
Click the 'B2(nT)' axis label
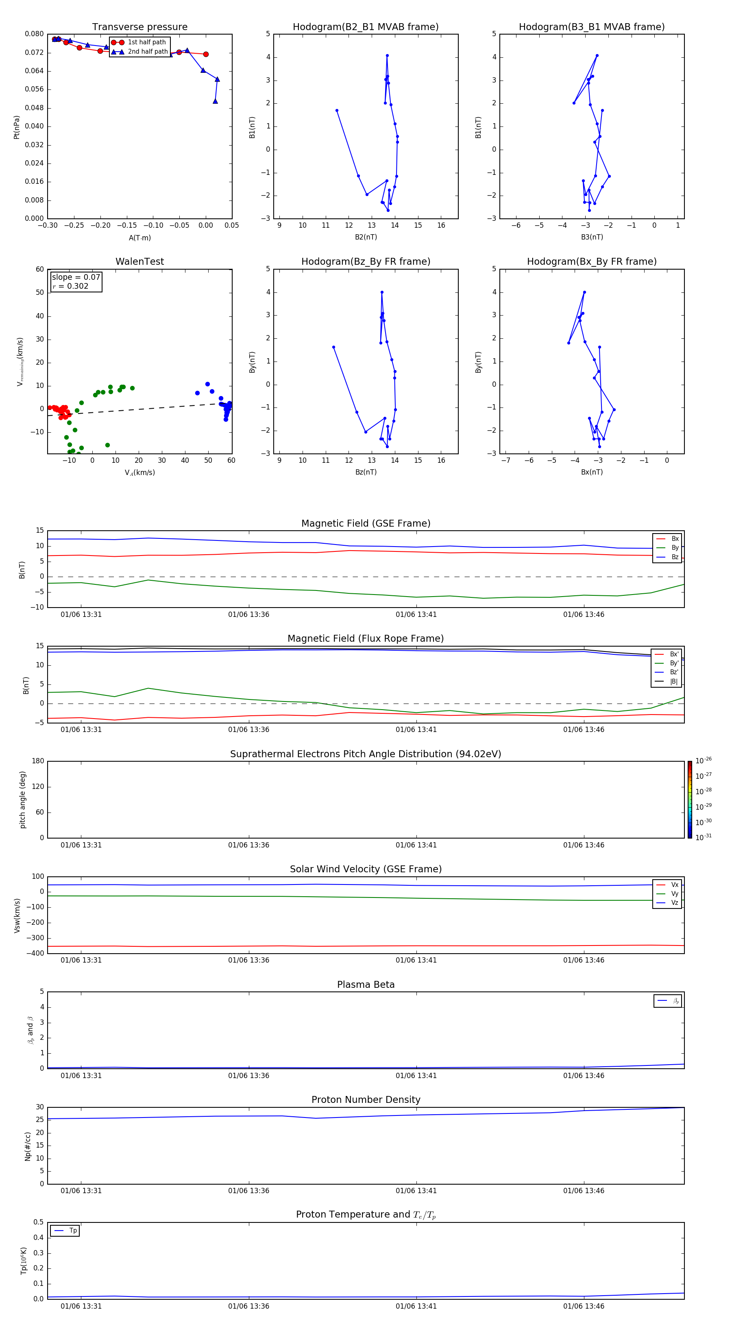click(366, 237)
